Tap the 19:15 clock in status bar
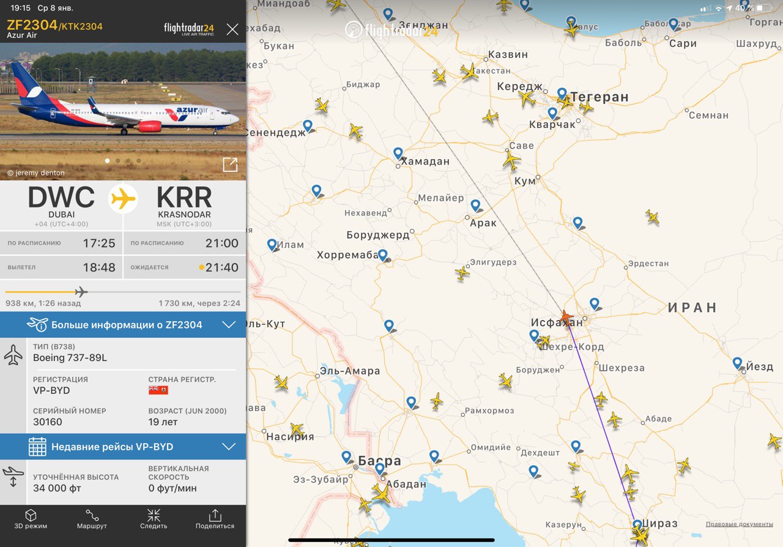The width and height of the screenshot is (783, 547). coord(20,8)
